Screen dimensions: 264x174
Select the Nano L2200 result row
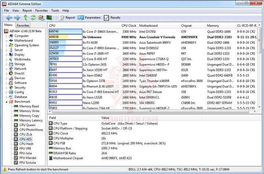pyautogui.click(x=153, y=103)
